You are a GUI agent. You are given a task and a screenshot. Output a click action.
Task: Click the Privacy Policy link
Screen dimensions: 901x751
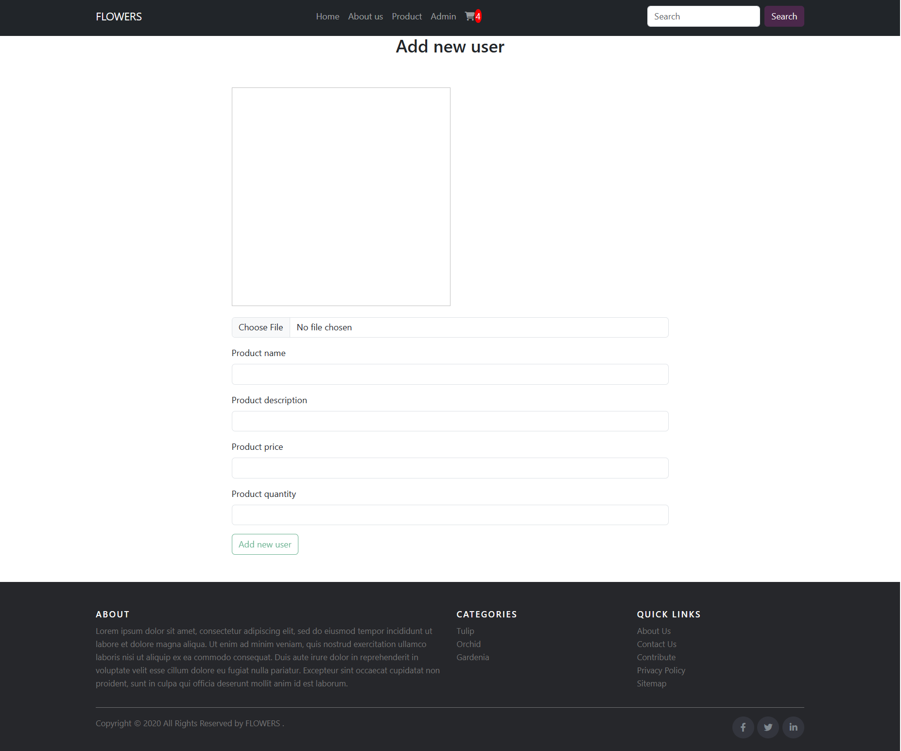660,670
